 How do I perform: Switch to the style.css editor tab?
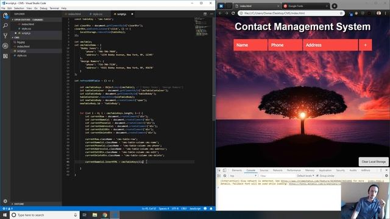97,14
